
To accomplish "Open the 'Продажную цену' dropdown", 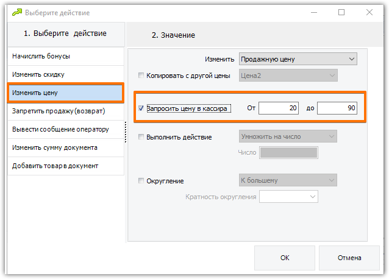I will tap(298, 59).
